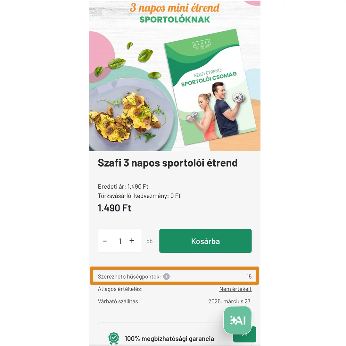346x346 pixels.
Task: Click the Törzsvásárlói kedvezmény line
Action: 139,196
